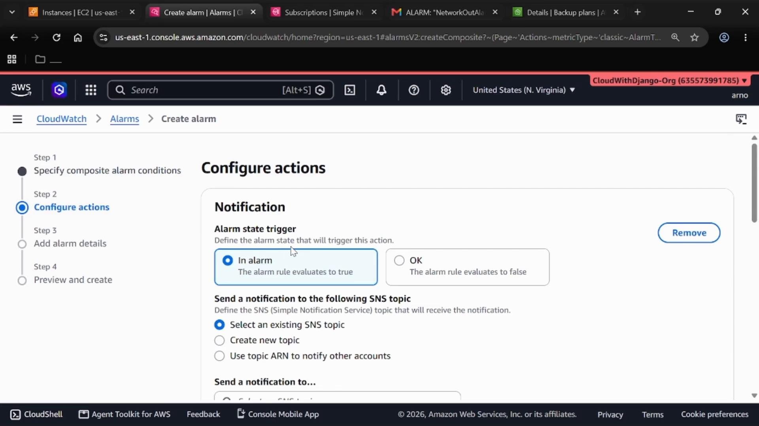
Task: Expand the United States (N. Virginia) region selector
Action: click(524, 90)
